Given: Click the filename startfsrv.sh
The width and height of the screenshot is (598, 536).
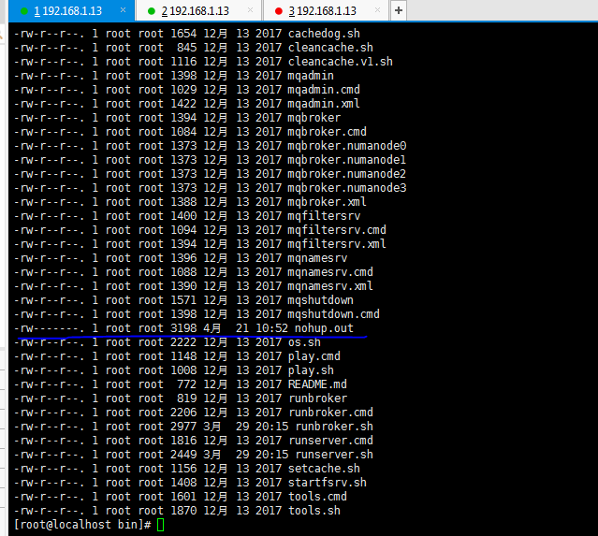Looking at the screenshot, I should pos(327,483).
